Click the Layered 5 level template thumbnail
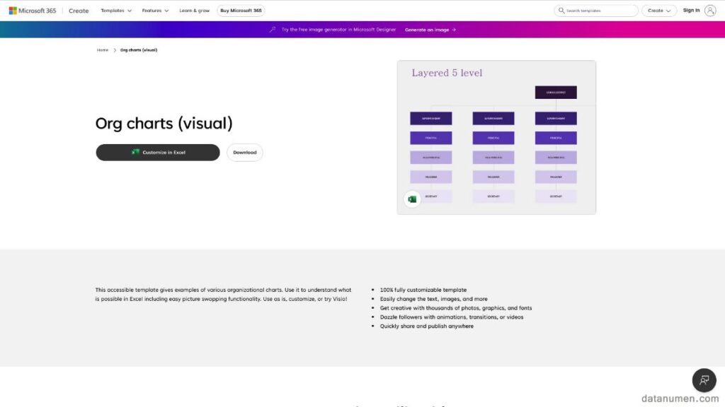This screenshot has width=725, height=407. coord(496,136)
